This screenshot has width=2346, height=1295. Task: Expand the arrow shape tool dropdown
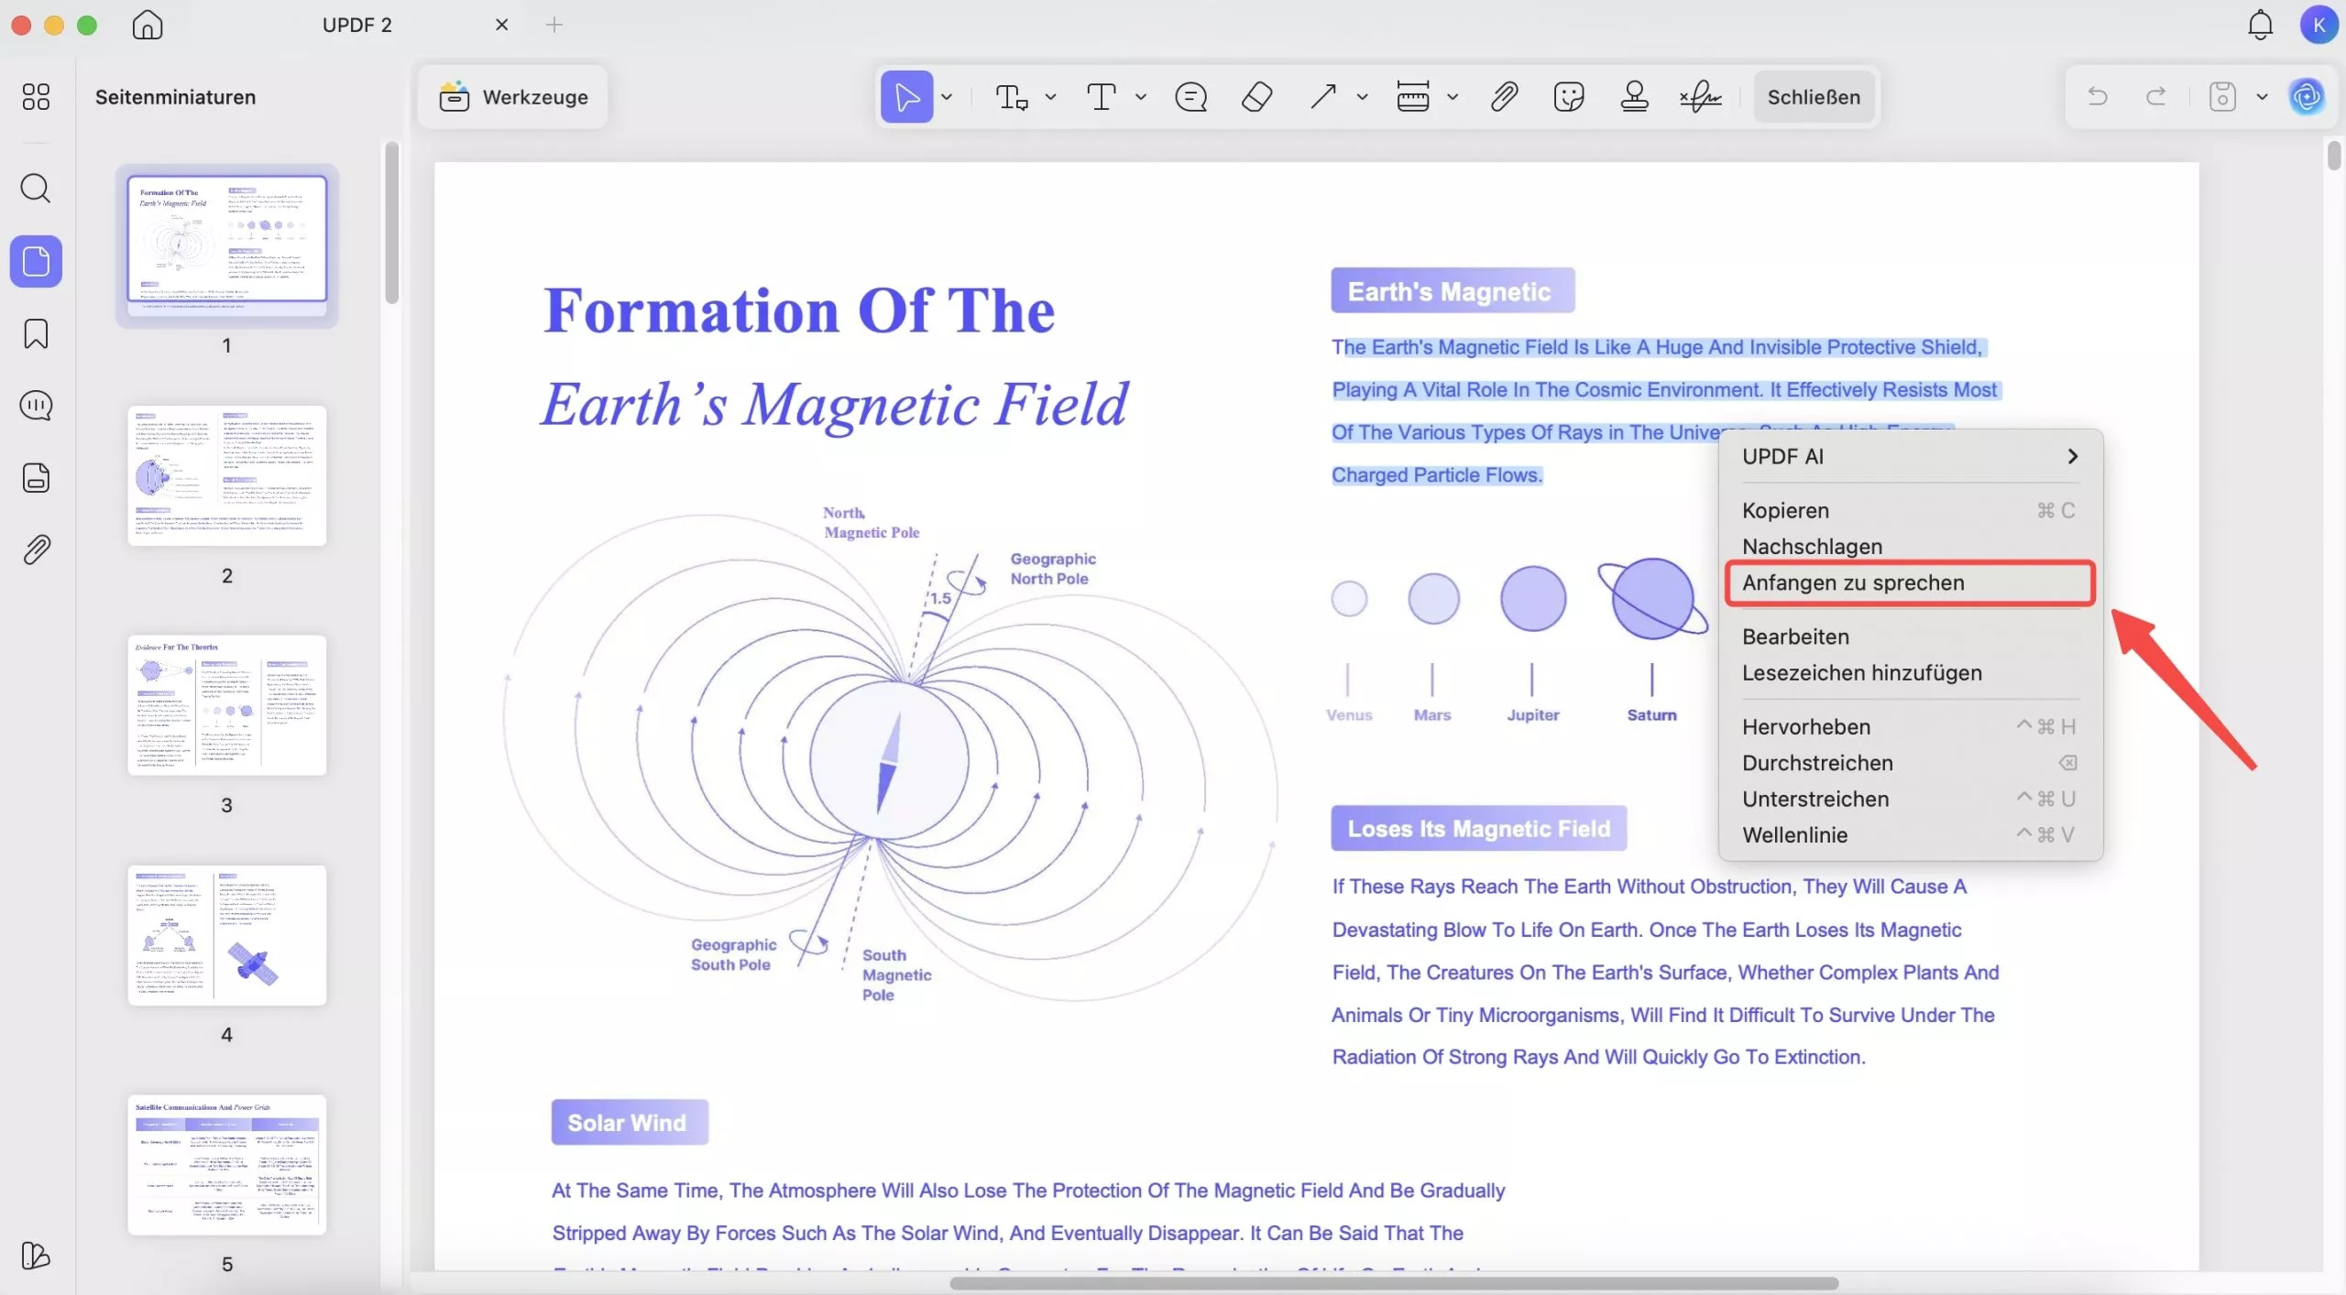click(x=1362, y=96)
